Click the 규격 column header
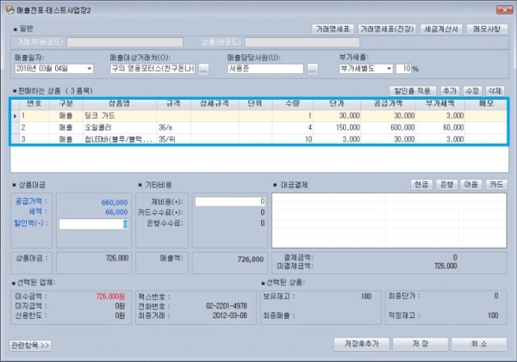 coord(173,104)
